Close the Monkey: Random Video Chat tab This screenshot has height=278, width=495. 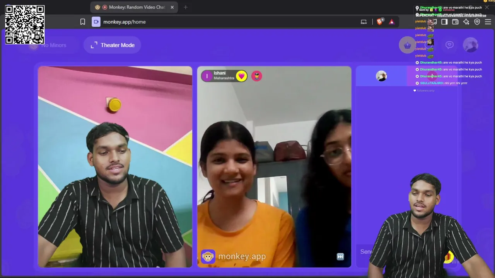coord(172,7)
